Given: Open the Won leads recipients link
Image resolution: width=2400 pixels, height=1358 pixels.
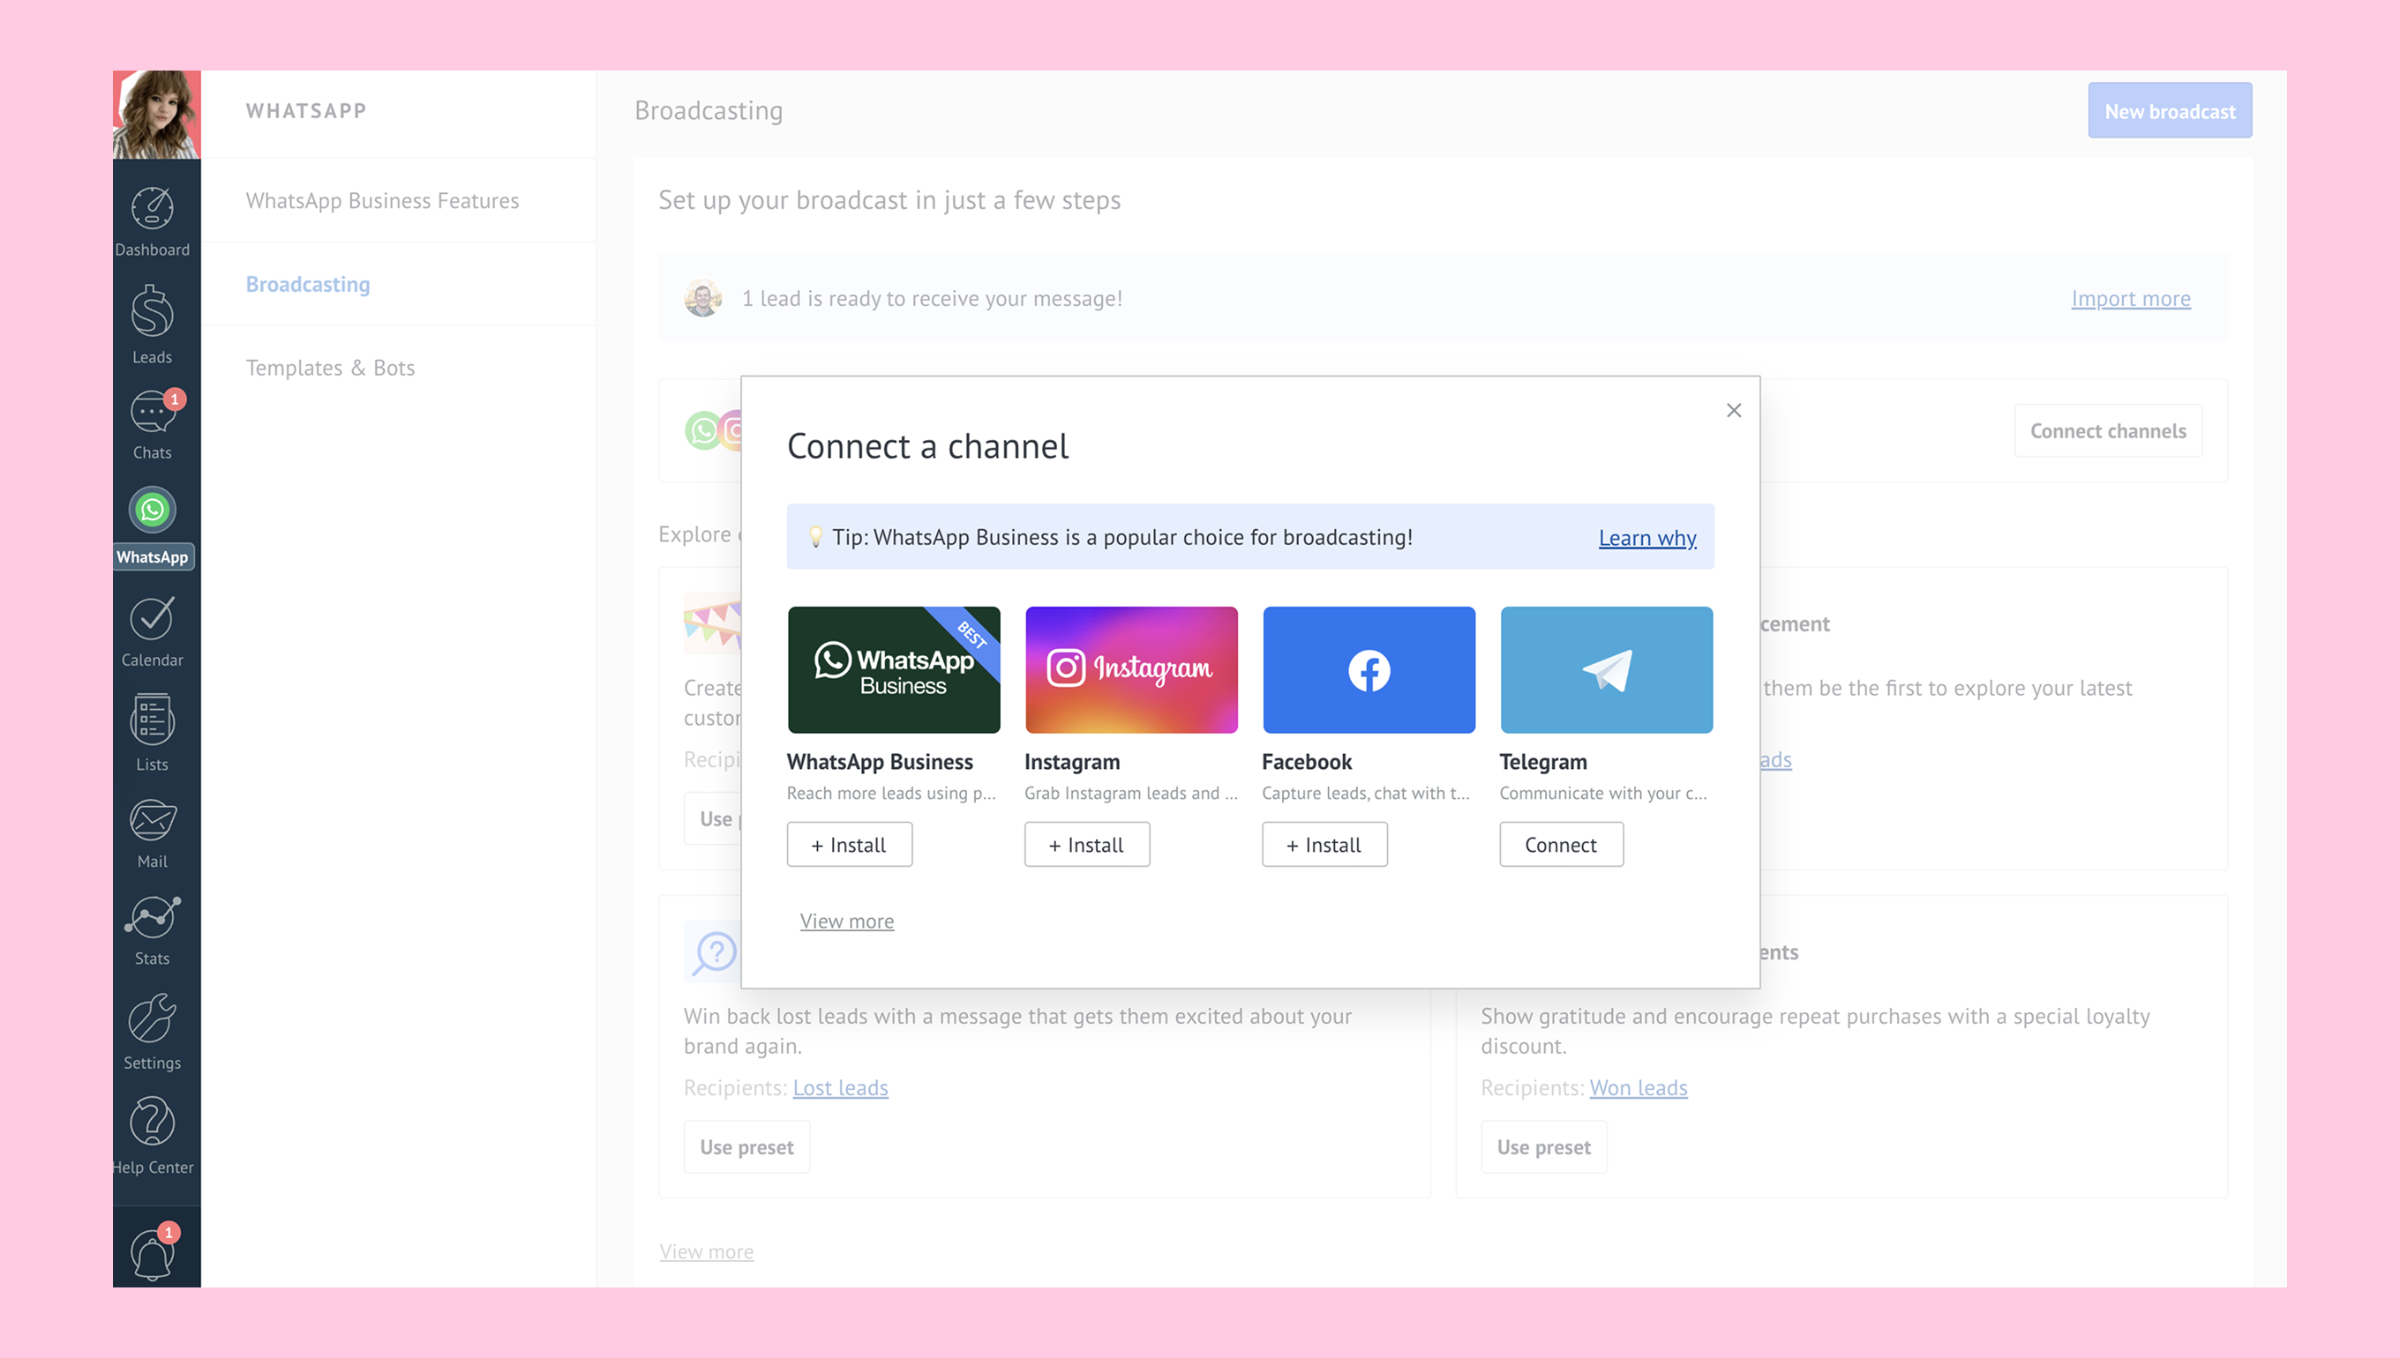Looking at the screenshot, I should [1638, 1087].
